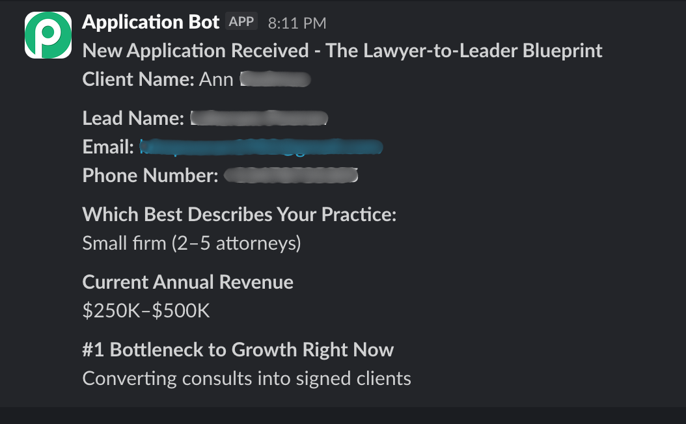
Task: Click the $250K–$500K revenue value
Action: (x=146, y=311)
